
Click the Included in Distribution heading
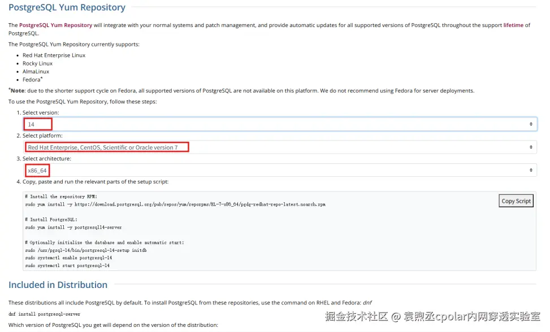[x=58, y=285]
